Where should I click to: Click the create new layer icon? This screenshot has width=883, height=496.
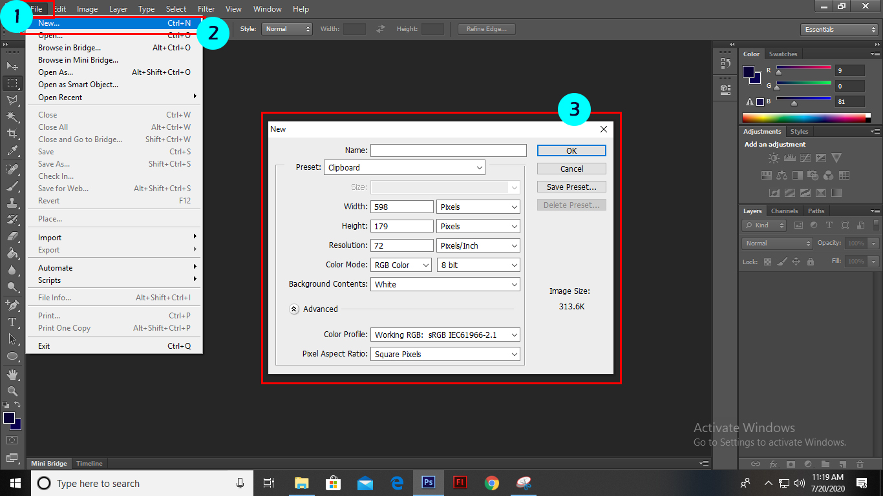(842, 464)
